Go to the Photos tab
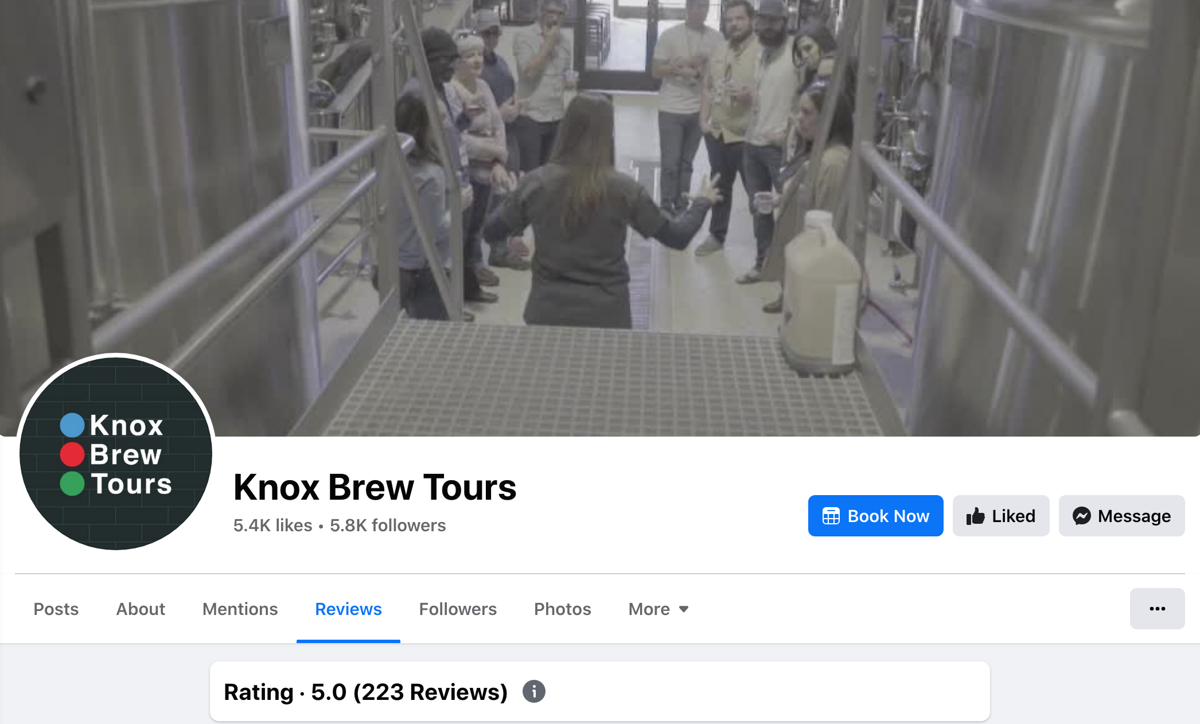The image size is (1200, 724). click(562, 609)
